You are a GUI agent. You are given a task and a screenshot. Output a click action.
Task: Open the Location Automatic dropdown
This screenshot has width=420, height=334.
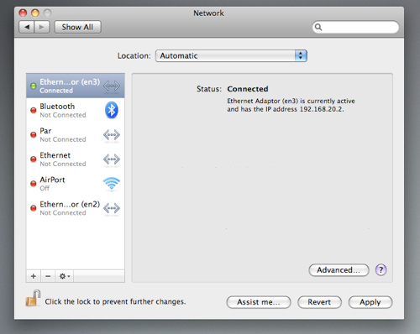pos(231,55)
